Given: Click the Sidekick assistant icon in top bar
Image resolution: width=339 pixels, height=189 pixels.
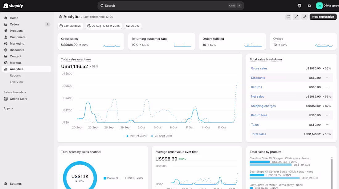Looking at the screenshot, I should pyautogui.click(x=299, y=6).
